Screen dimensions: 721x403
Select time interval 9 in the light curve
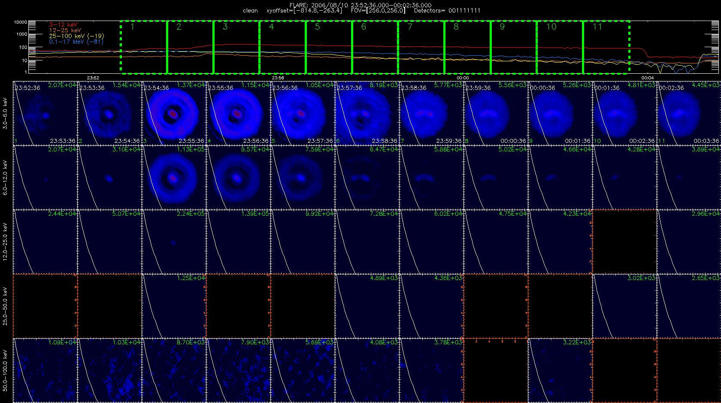[514, 47]
